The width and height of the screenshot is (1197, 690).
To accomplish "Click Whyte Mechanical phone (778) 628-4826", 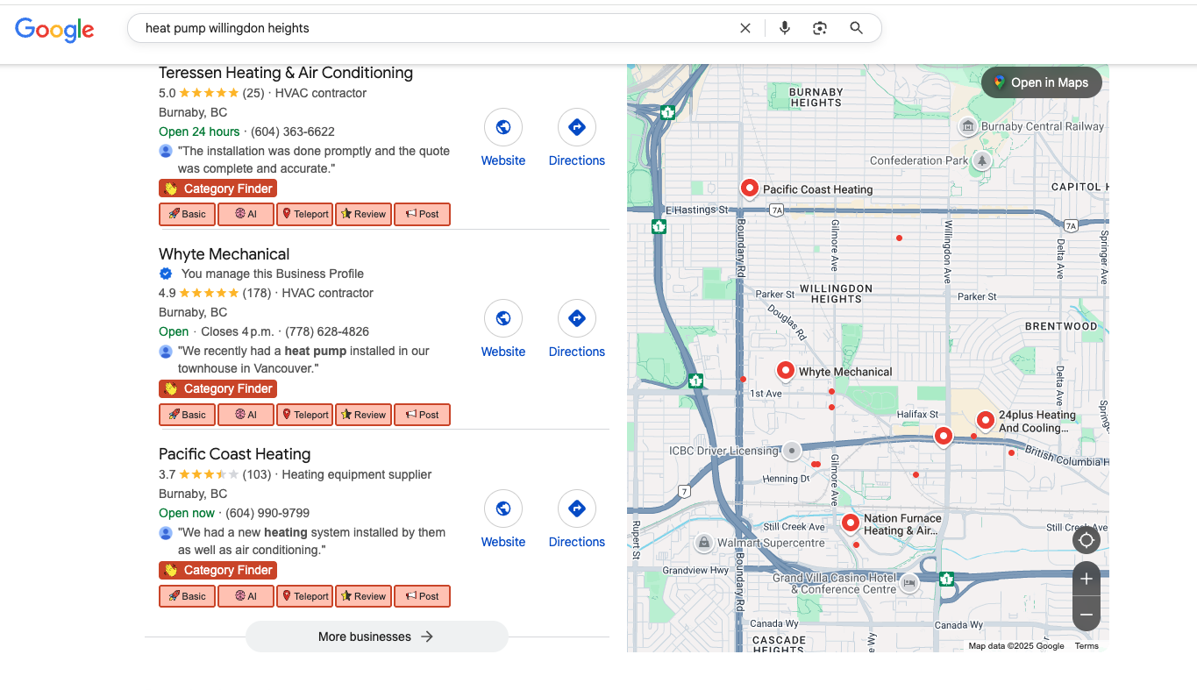I will click(327, 331).
